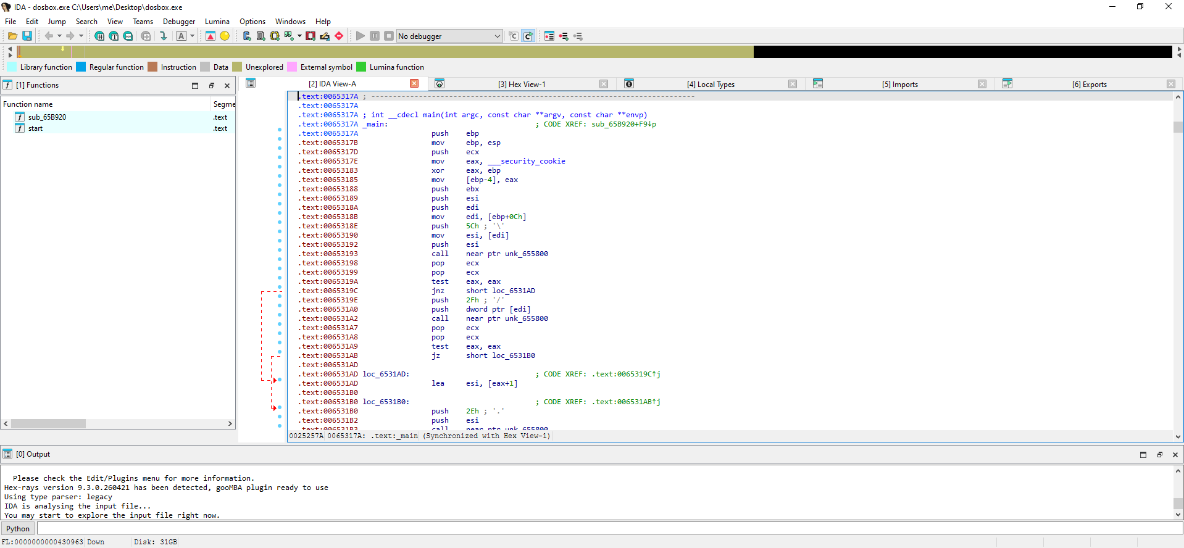This screenshot has width=1184, height=548.
Task: Open the Lumina menu
Action: point(217,21)
